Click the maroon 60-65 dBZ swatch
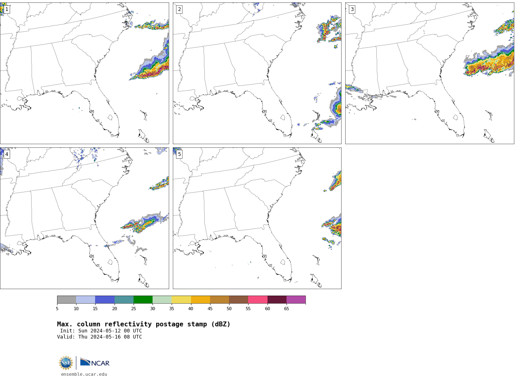518x379 pixels. point(277,300)
